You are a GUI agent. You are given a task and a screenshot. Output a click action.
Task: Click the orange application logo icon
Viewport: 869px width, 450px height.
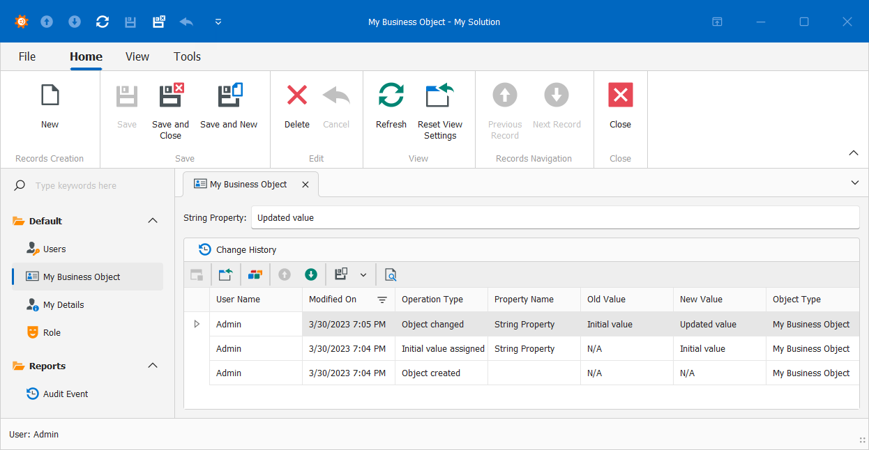point(22,22)
